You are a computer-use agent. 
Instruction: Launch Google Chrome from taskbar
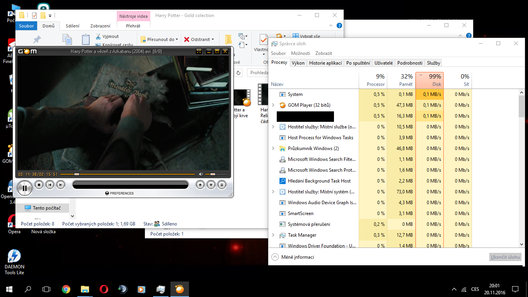point(66,289)
